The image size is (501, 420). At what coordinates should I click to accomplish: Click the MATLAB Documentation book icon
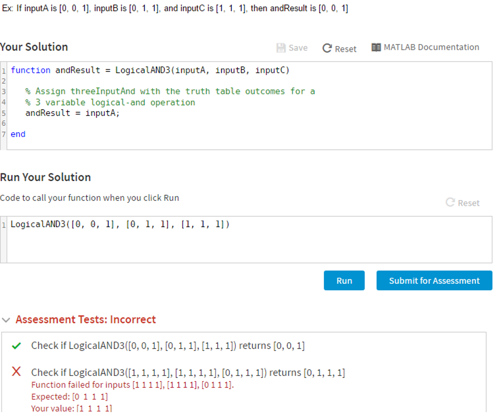(376, 47)
